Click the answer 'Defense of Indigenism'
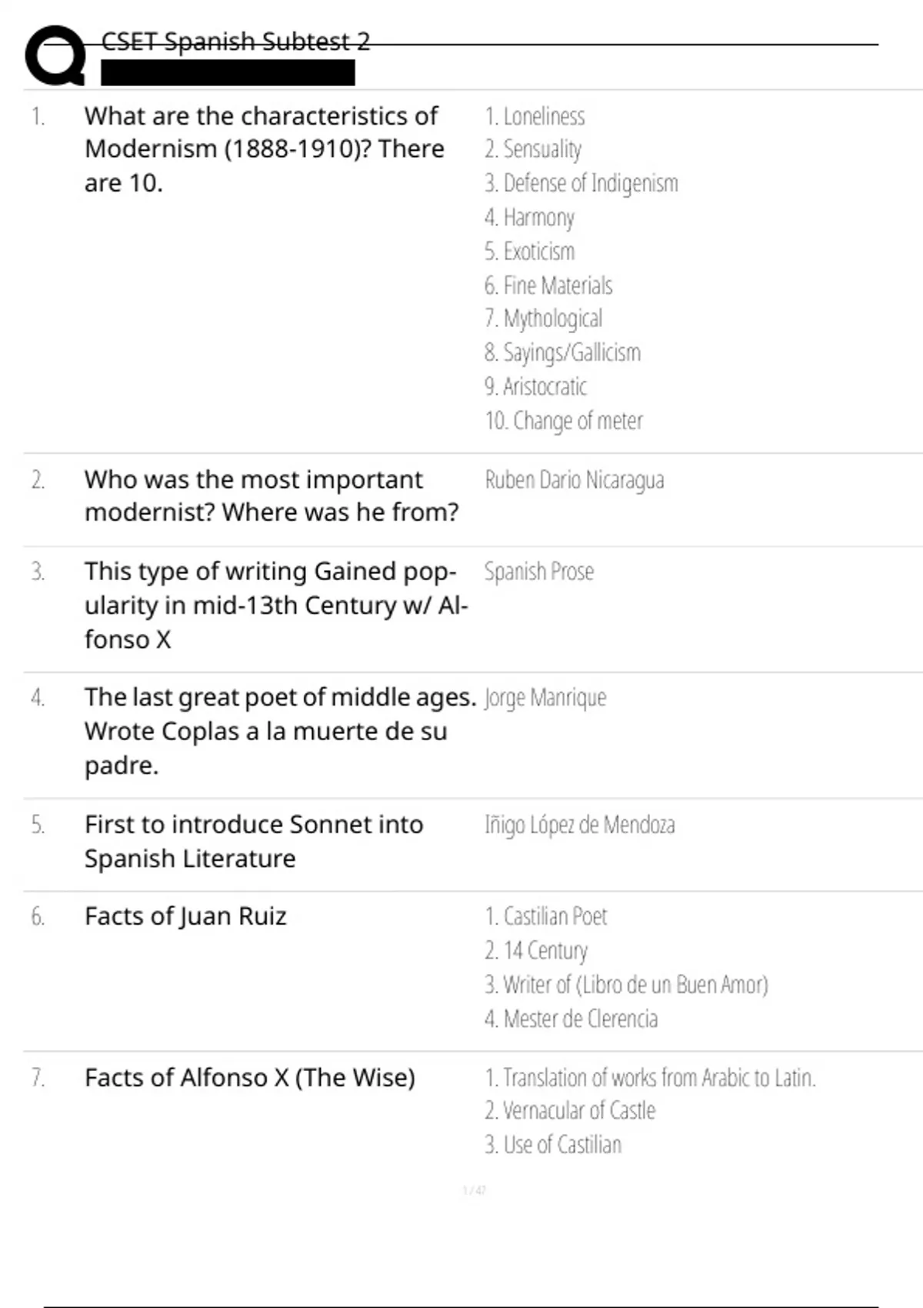 pos(581,183)
